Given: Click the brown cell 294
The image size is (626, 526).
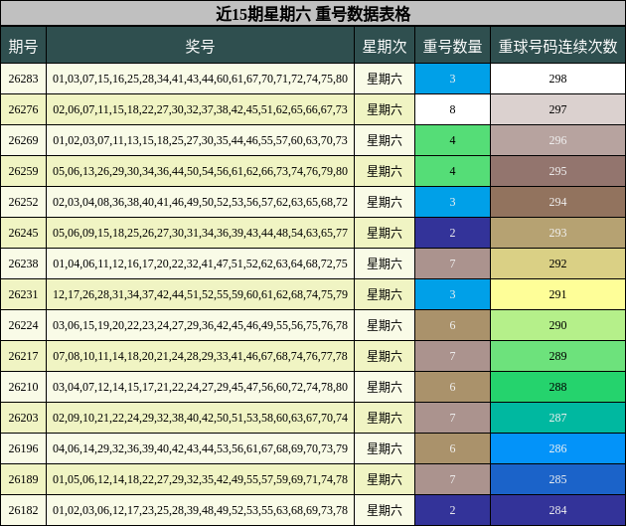Looking at the screenshot, I should click(557, 202).
